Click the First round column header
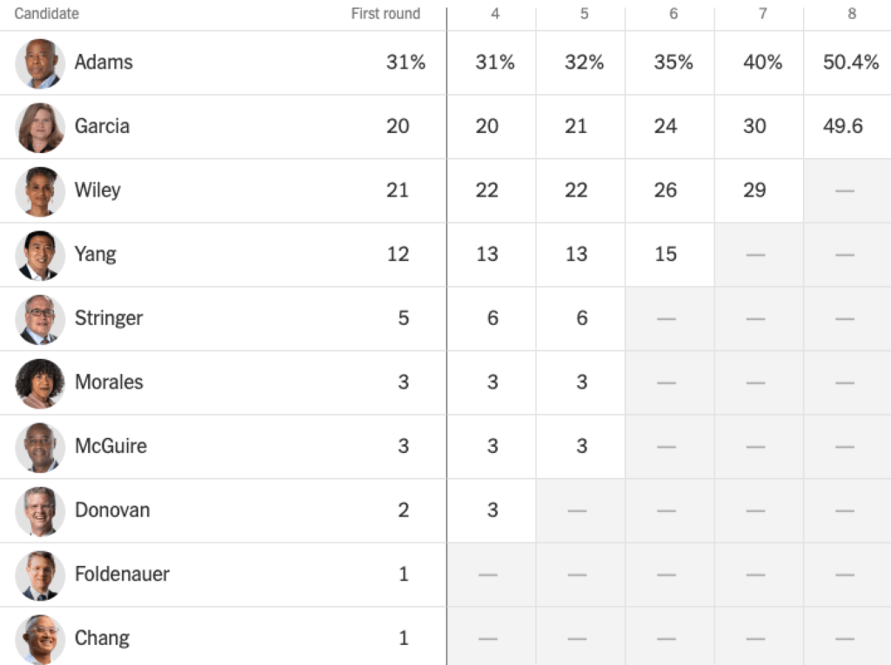Image resolution: width=891 pixels, height=665 pixels. tap(385, 14)
